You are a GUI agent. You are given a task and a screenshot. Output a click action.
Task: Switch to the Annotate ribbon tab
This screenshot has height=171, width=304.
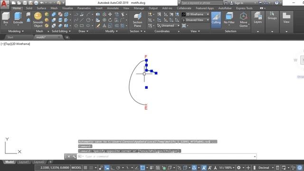(113, 8)
